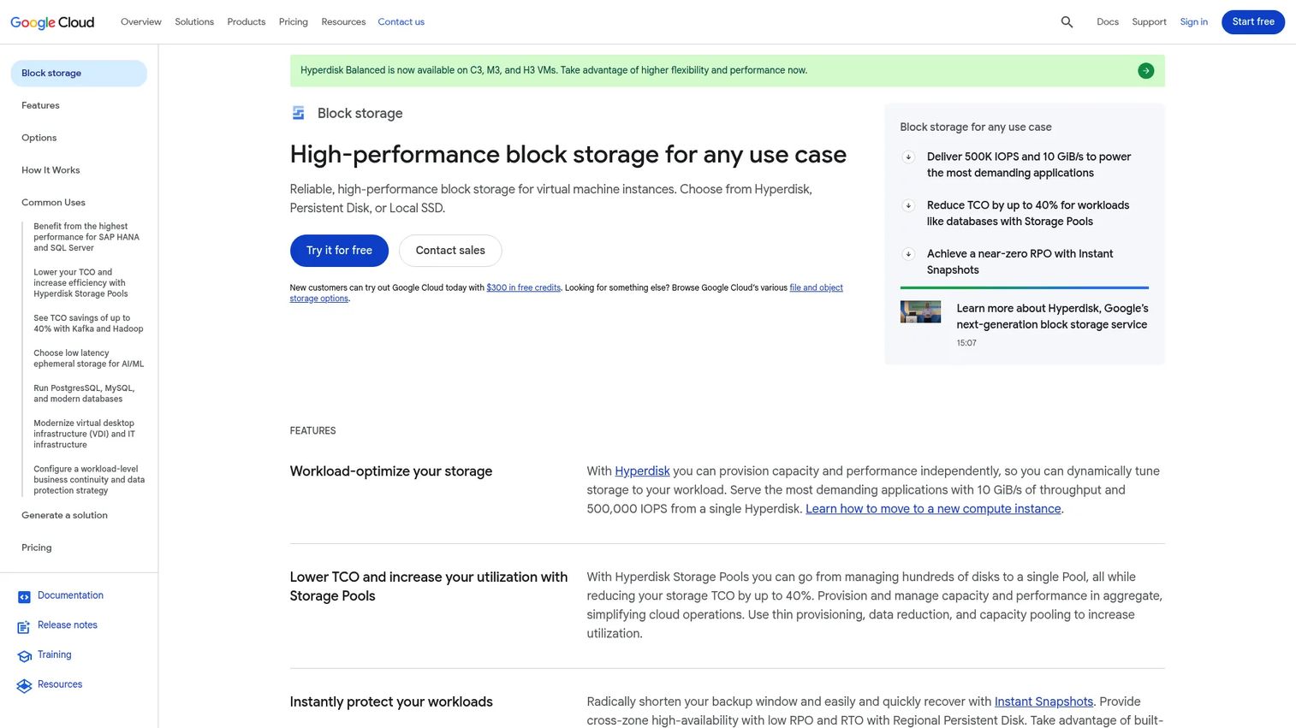
Task: Open the Resources menu in top bar
Action: tap(343, 22)
